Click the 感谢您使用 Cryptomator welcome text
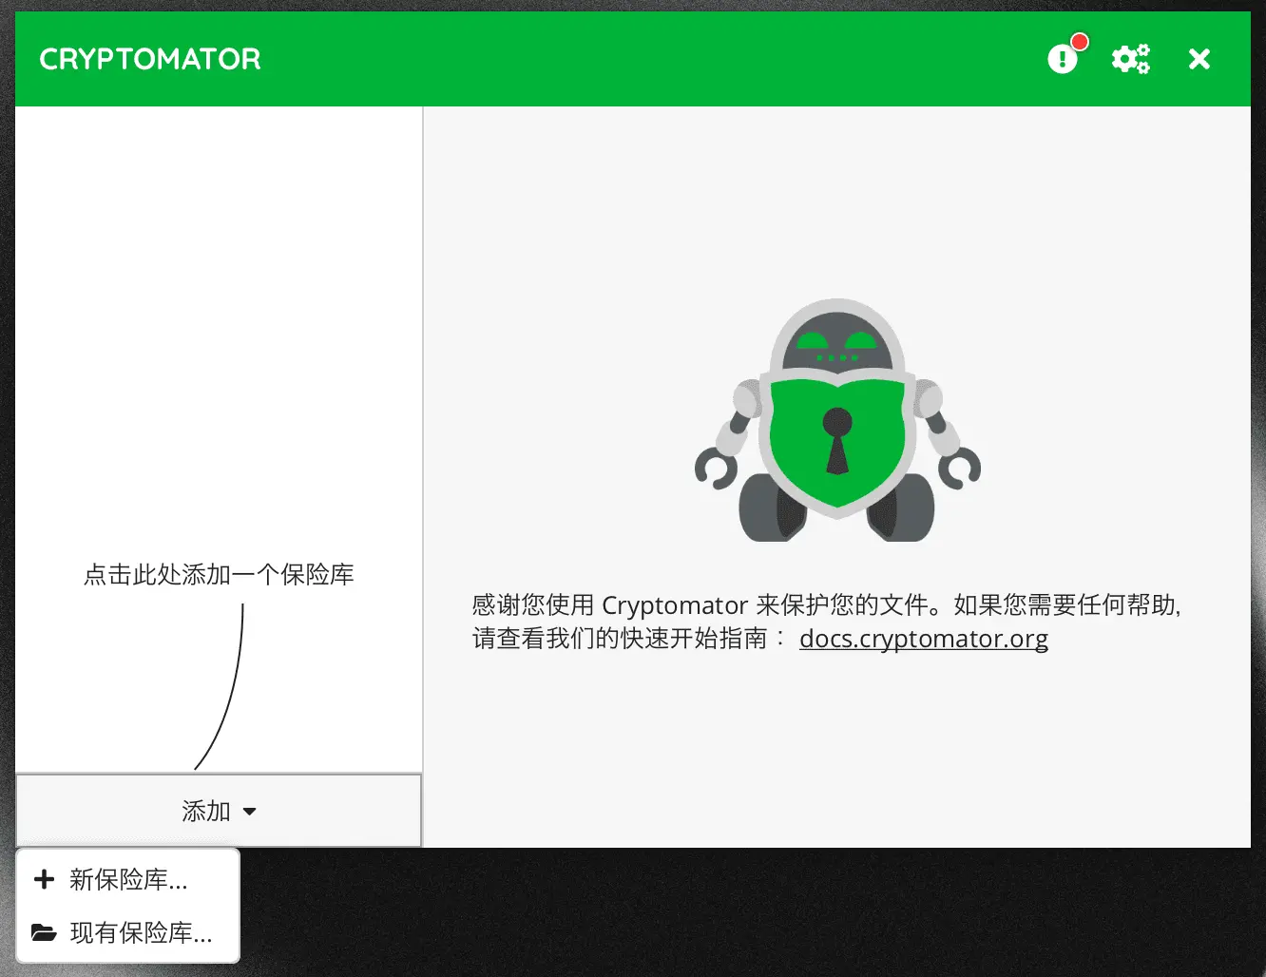 [x=826, y=622]
